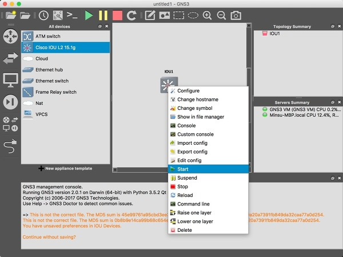Select Cloud in device list
Screen dimensions: 343x257
coord(66,58)
